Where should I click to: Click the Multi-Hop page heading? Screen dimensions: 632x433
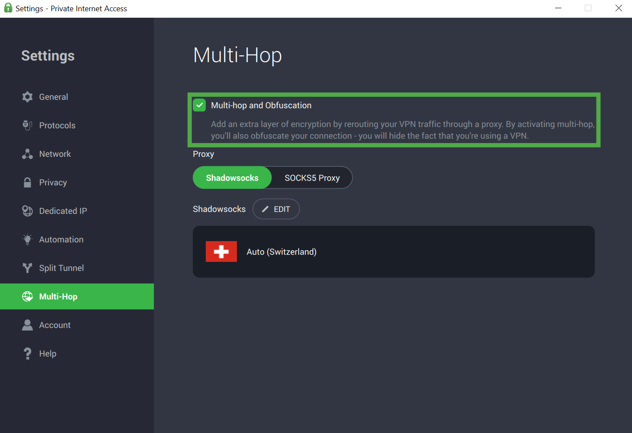tap(237, 55)
